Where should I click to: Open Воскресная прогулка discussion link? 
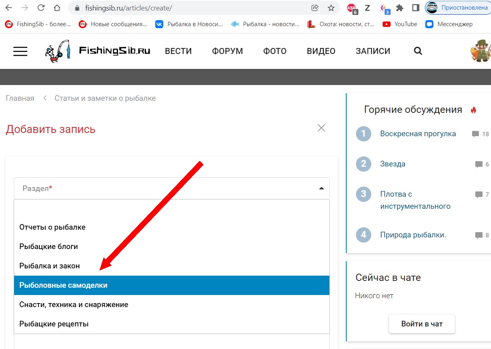(x=418, y=134)
